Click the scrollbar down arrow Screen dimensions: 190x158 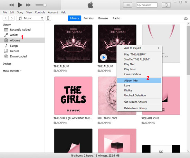pyautogui.click(x=188, y=151)
